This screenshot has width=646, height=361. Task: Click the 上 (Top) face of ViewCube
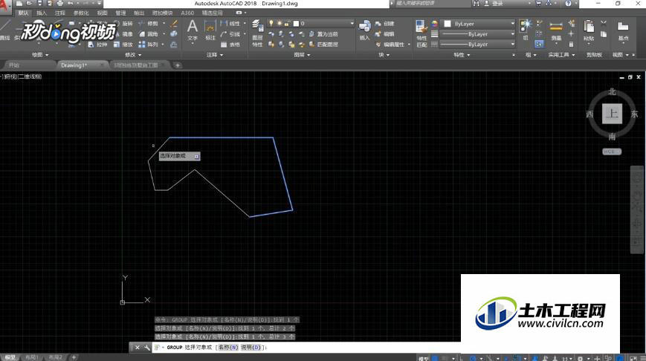click(613, 114)
